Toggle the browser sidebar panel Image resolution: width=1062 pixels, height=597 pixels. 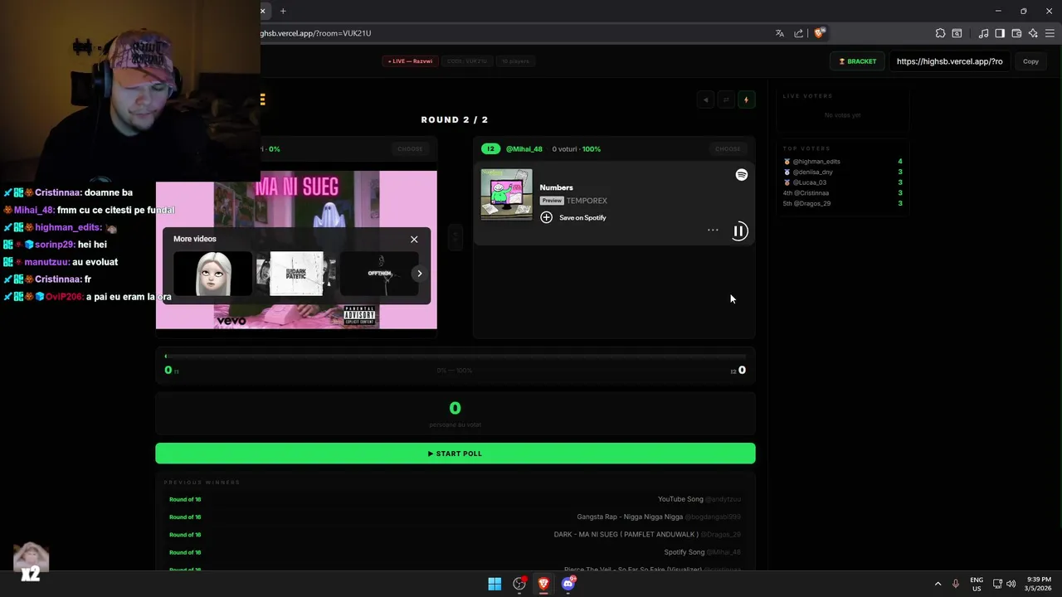[x=1000, y=33]
